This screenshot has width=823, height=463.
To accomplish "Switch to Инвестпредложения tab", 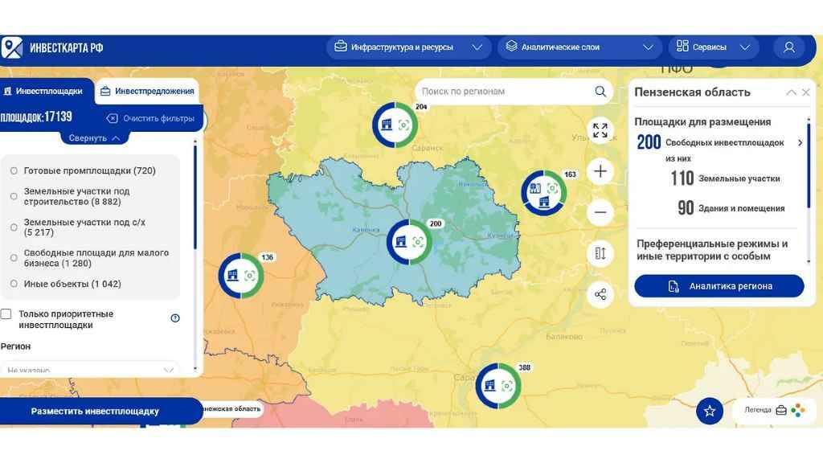I will (x=147, y=92).
